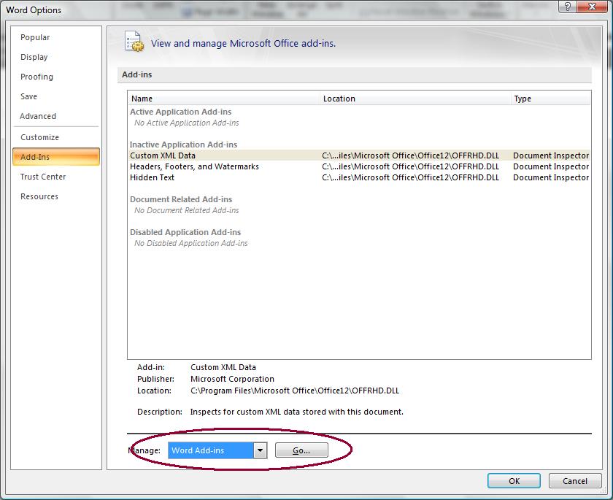Click the Go... button
Viewport: 613px width, 500px height.
[x=301, y=450]
